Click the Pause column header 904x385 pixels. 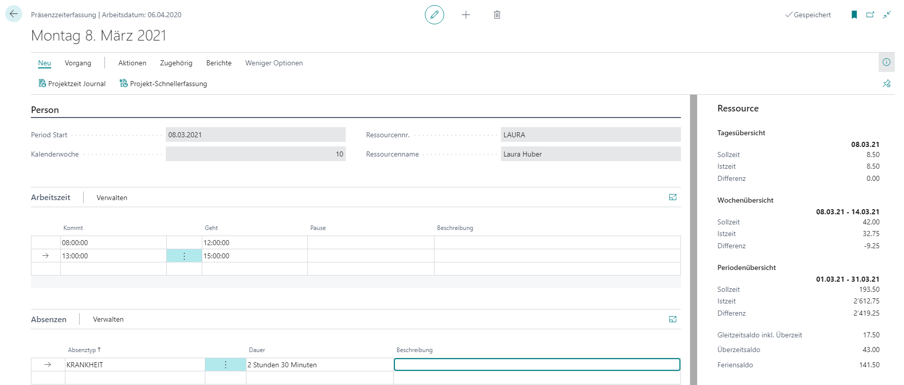318,228
